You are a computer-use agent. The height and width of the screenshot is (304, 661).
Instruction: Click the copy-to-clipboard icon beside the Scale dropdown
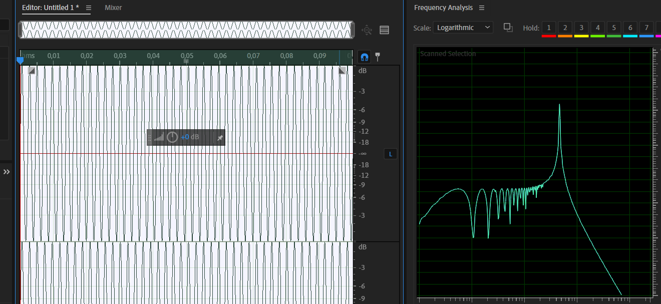coord(508,28)
